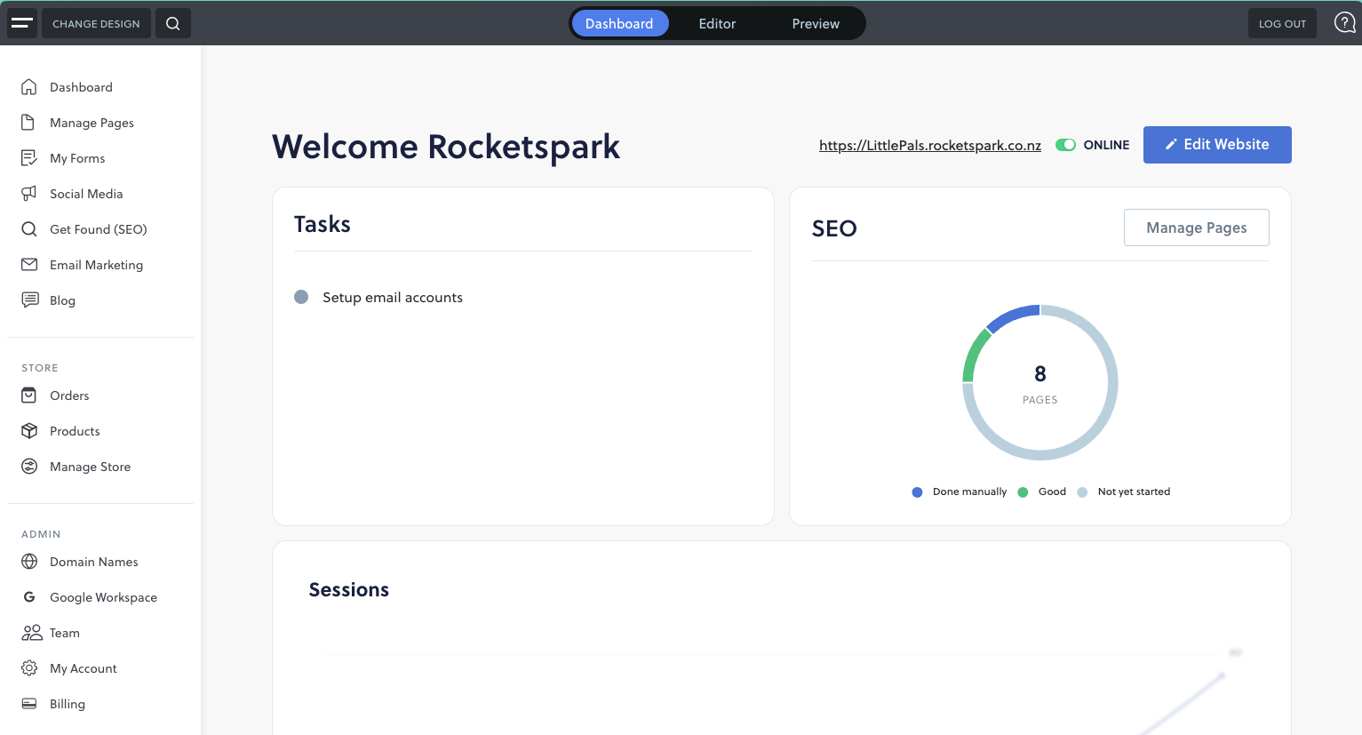Open the LittlePals.rocketspark.co.nz link
This screenshot has height=735, width=1362.
(x=929, y=146)
